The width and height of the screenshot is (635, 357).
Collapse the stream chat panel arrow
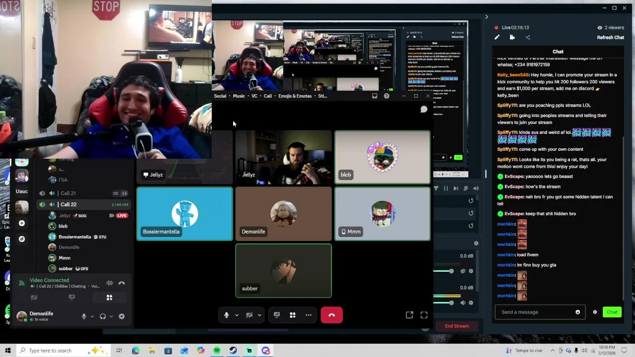click(x=486, y=17)
